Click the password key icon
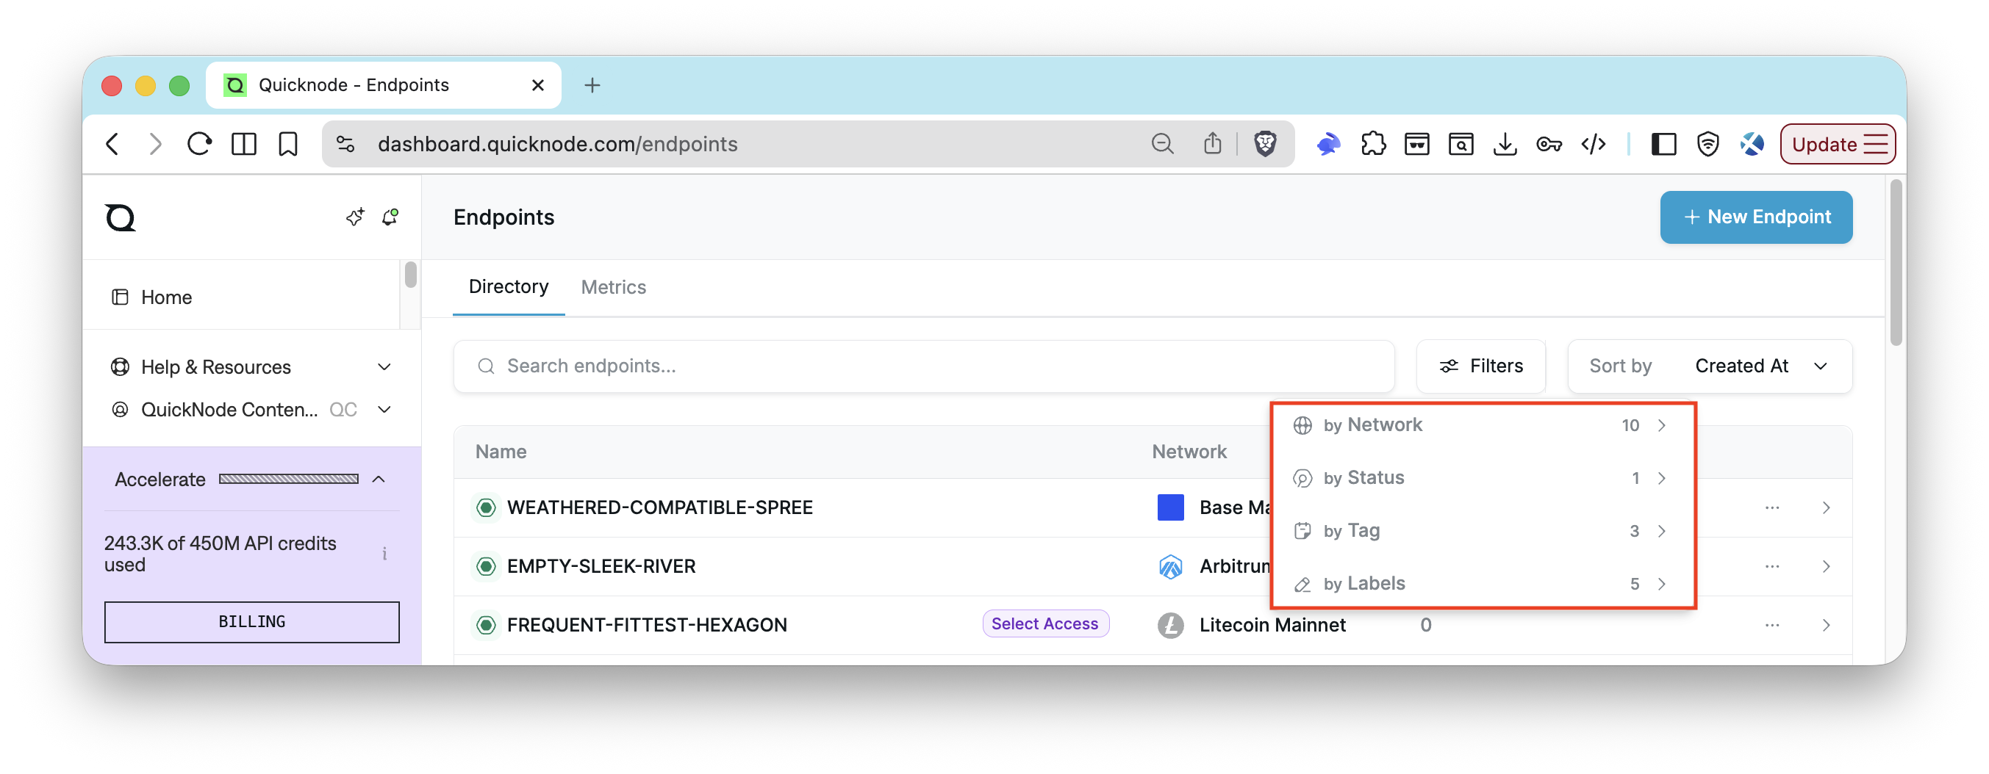 tap(1549, 143)
